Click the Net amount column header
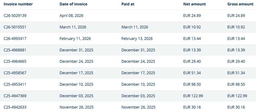Image resolution: width=256 pixels, height=111 pixels. point(194,4)
